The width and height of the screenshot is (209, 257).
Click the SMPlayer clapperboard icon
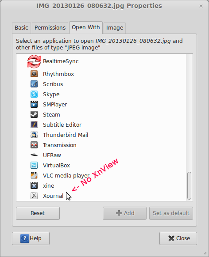click(34, 104)
